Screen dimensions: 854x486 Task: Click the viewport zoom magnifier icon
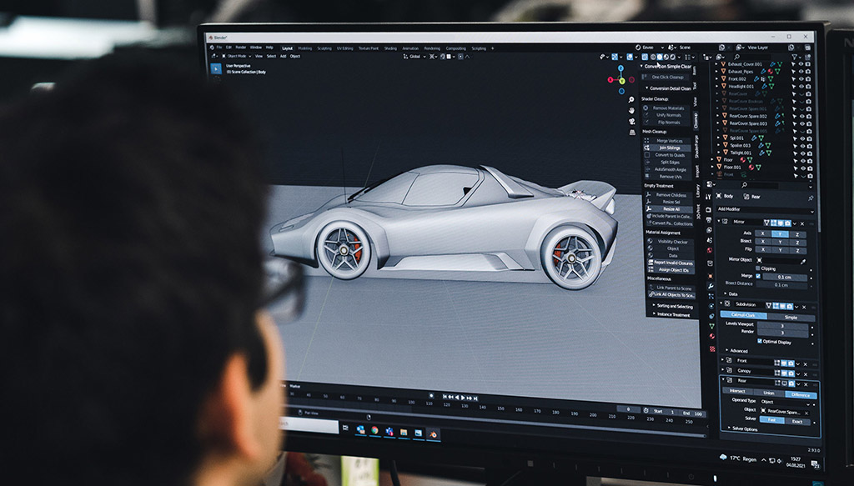[x=631, y=100]
